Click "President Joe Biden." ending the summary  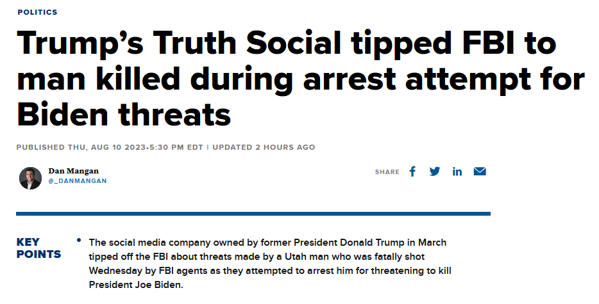tap(137, 285)
